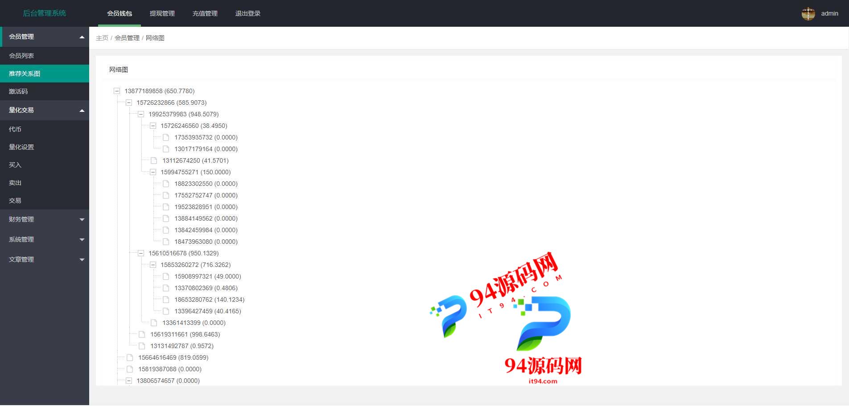Screen dimensions: 849x406
Task: Select tree row 13131492787 (0.9572)
Action: point(182,346)
